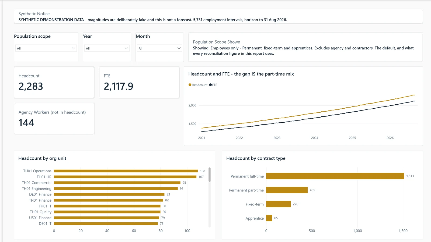
Task: Click the 'Headcount by org unit' title
Action: pos(42,158)
